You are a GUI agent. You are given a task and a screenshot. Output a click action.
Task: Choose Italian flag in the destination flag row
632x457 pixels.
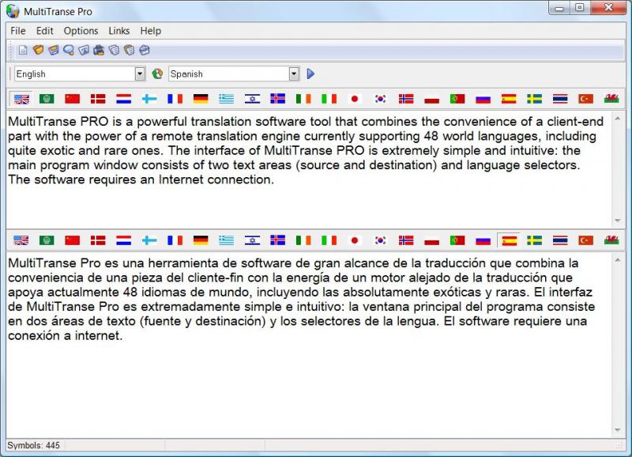[x=329, y=240]
